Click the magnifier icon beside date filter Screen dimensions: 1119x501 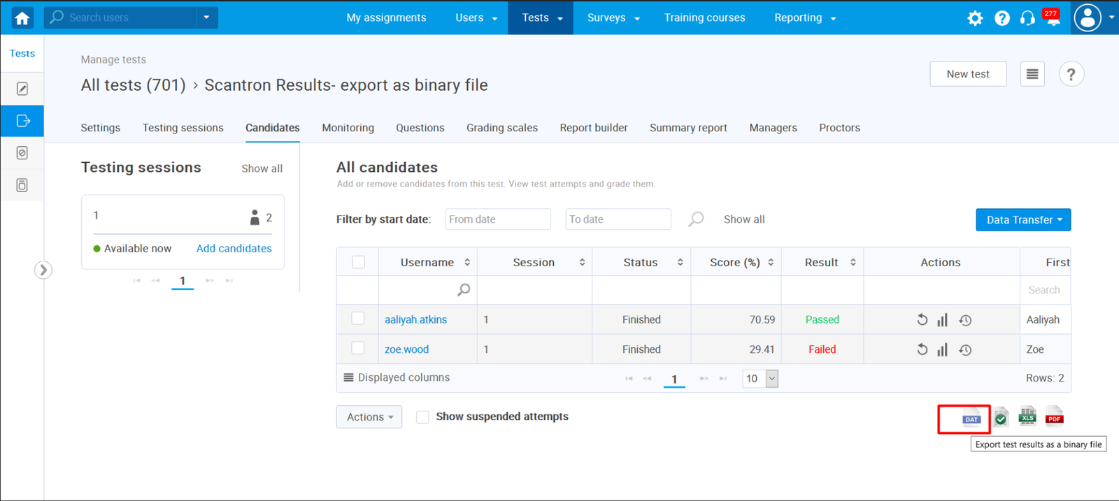[x=696, y=219]
